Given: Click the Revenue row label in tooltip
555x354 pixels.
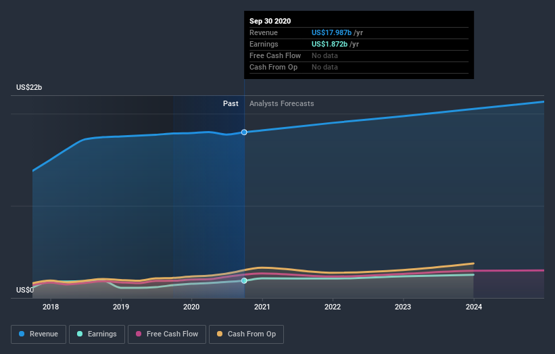Looking at the screenshot, I should [x=264, y=32].
